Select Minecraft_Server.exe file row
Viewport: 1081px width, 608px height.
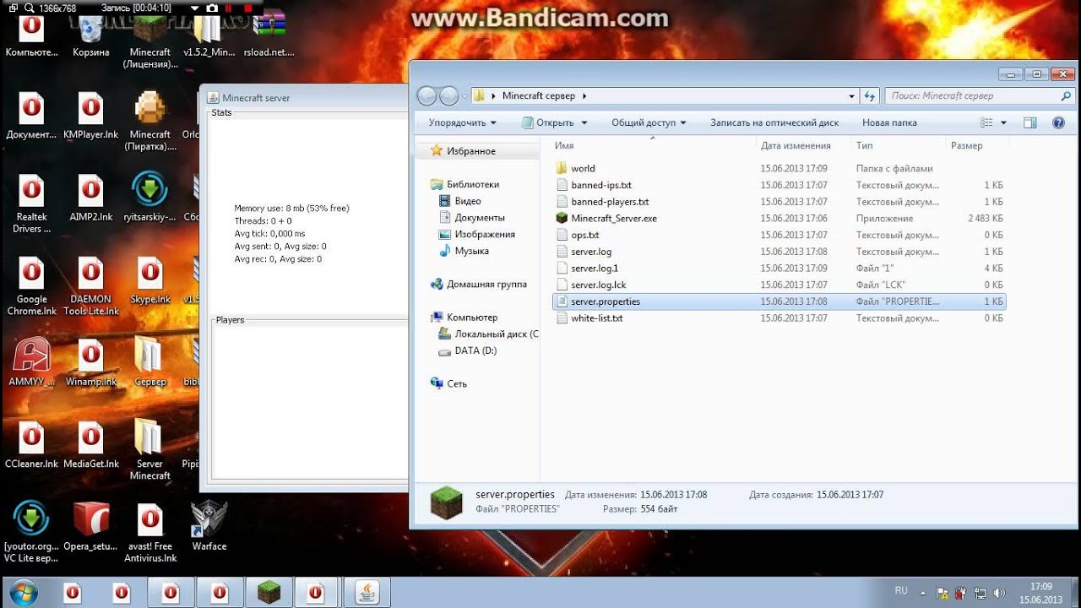[x=780, y=218]
